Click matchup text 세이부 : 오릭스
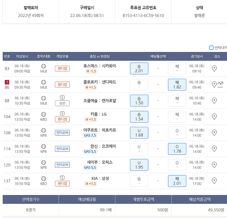The height and width of the screenshot is (218, 227). pyautogui.click(x=100, y=162)
